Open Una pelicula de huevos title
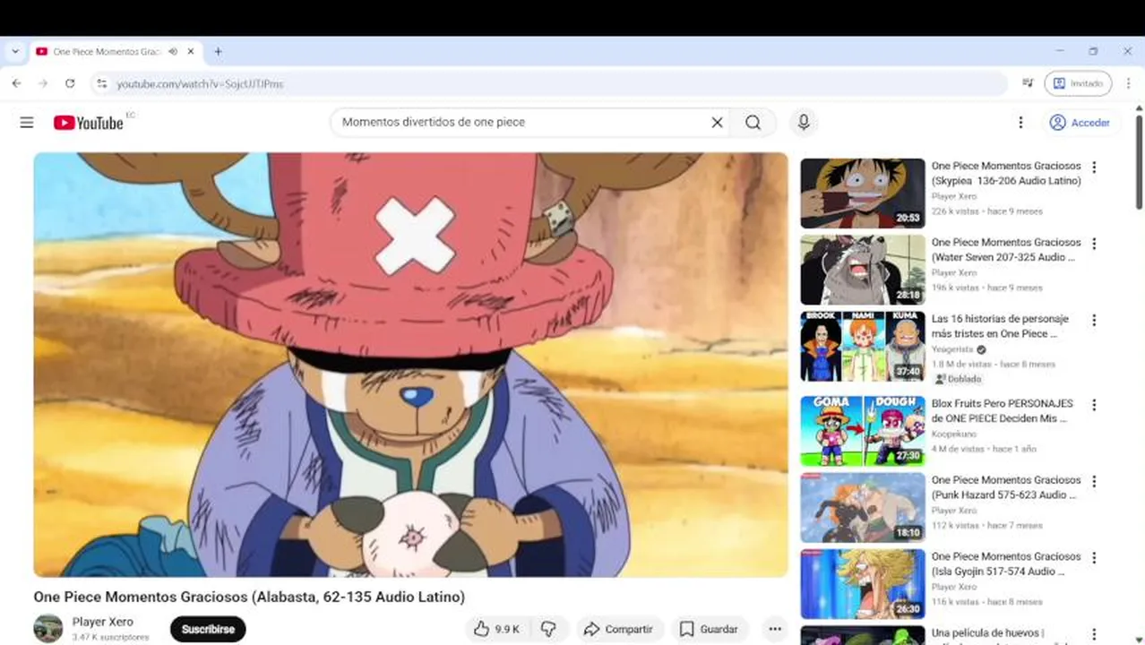The width and height of the screenshot is (1145, 645). [987, 633]
